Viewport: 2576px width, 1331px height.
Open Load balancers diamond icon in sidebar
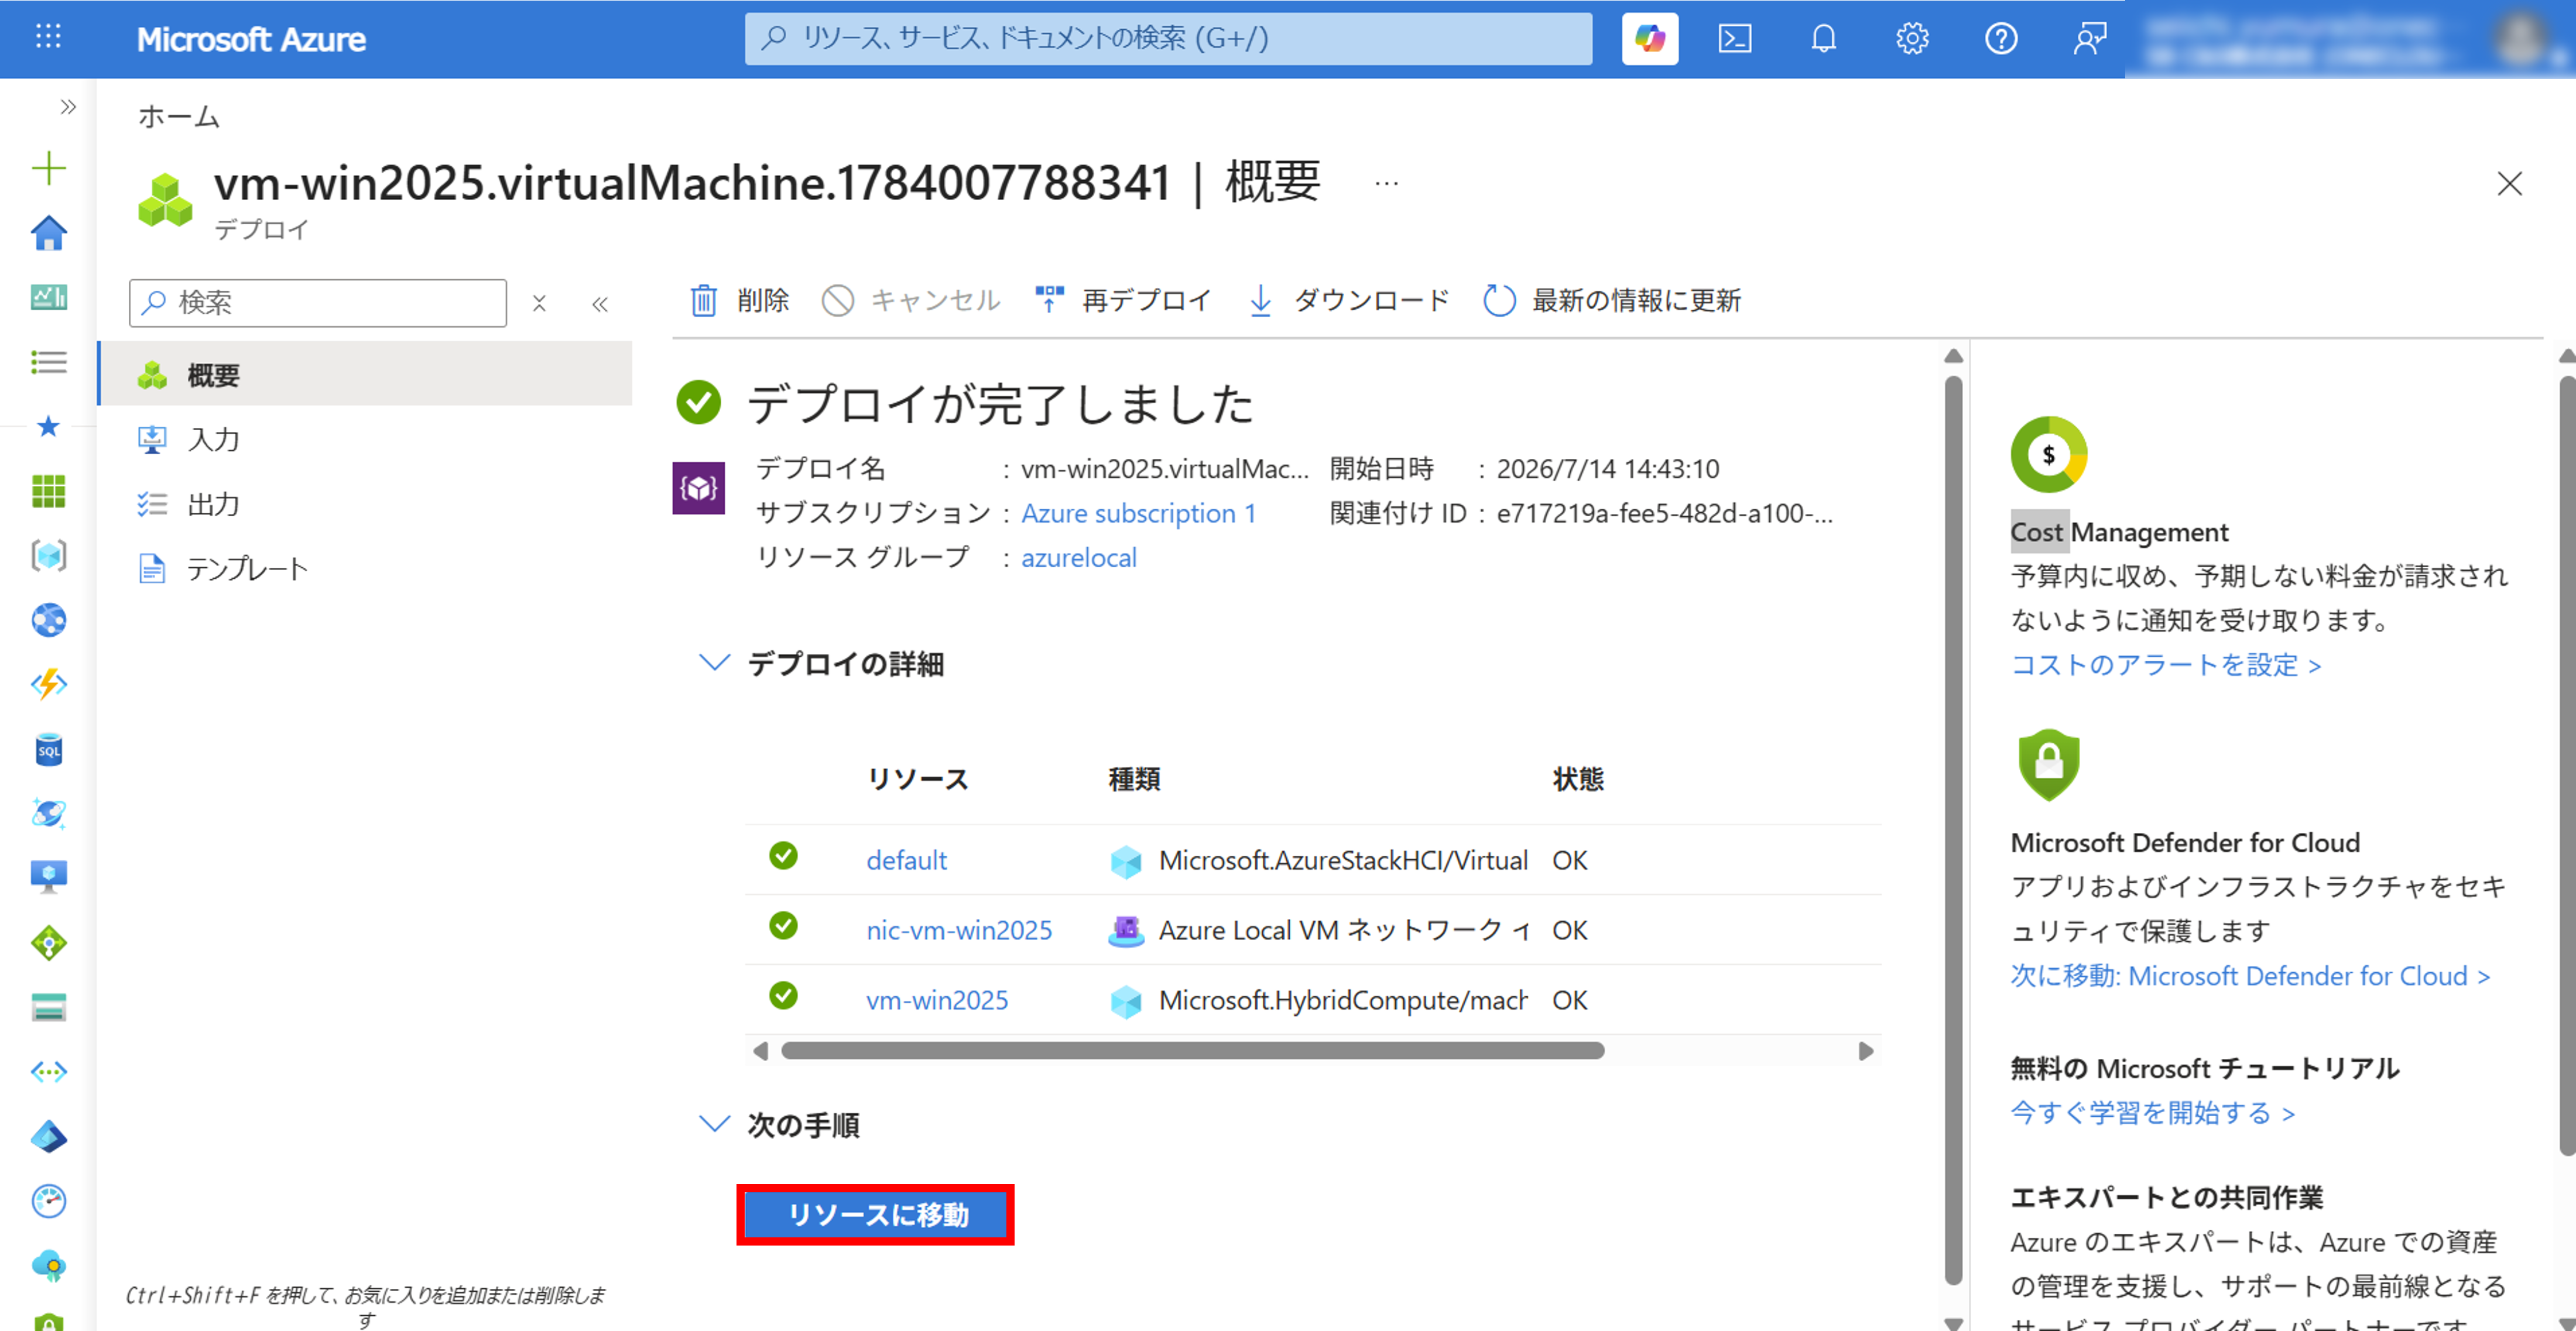pyautogui.click(x=48, y=943)
